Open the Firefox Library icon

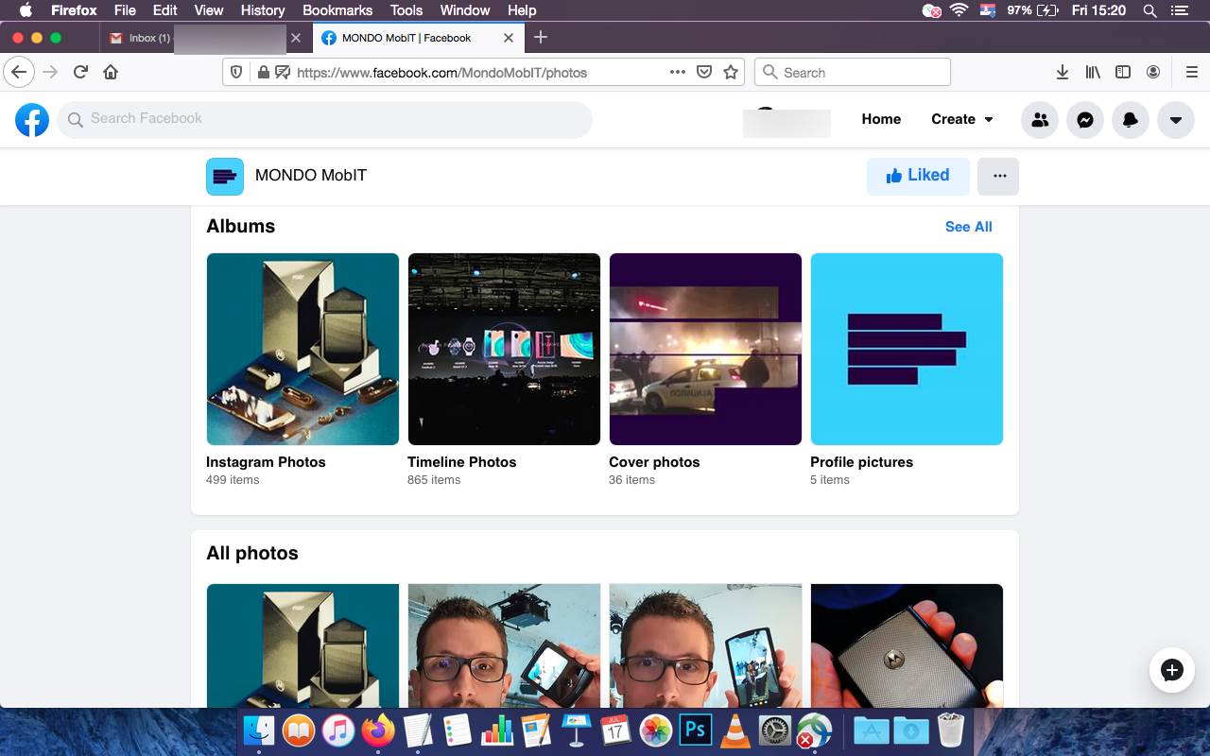(x=1093, y=72)
